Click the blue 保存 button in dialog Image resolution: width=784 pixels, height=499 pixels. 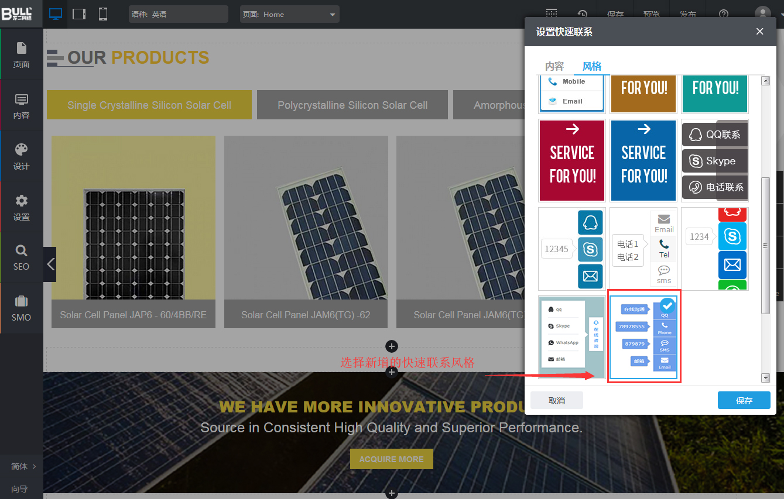tap(744, 401)
